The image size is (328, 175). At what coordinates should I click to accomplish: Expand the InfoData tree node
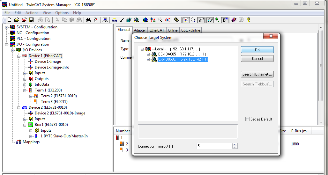click(x=25, y=84)
